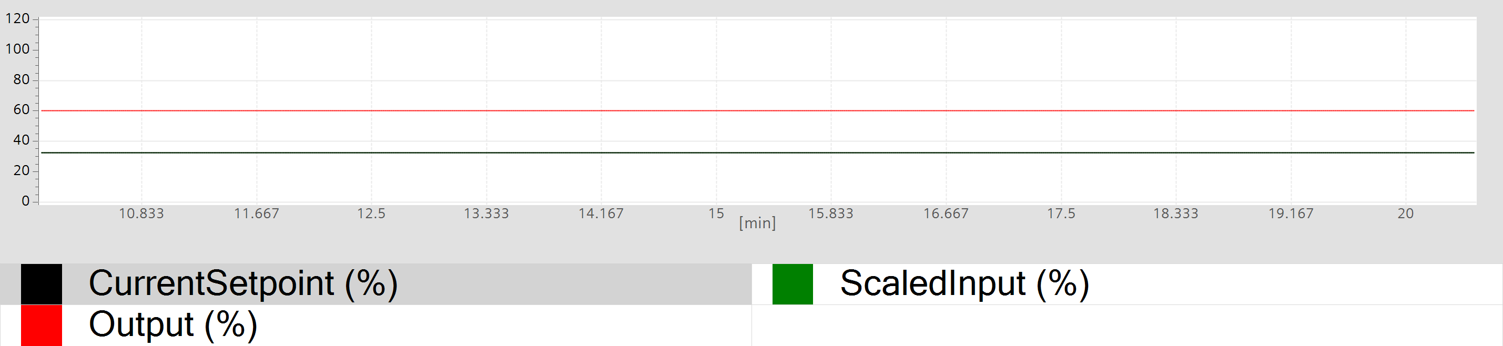Click the dark setpoint trend line

coord(758,152)
